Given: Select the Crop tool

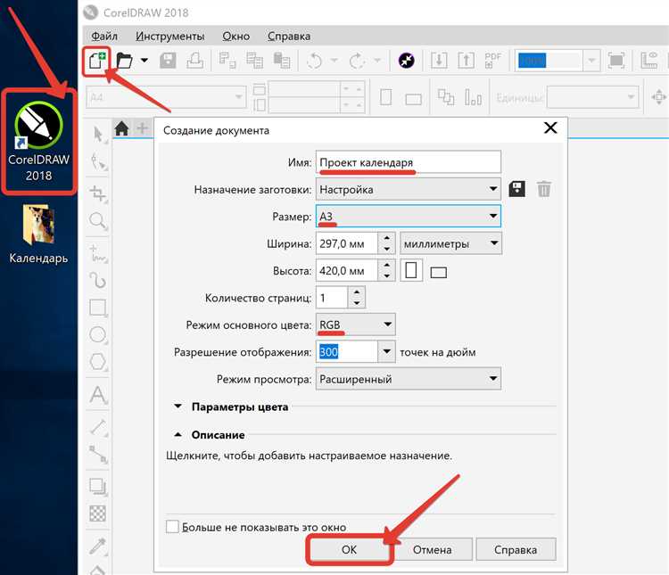Looking at the screenshot, I should point(98,193).
